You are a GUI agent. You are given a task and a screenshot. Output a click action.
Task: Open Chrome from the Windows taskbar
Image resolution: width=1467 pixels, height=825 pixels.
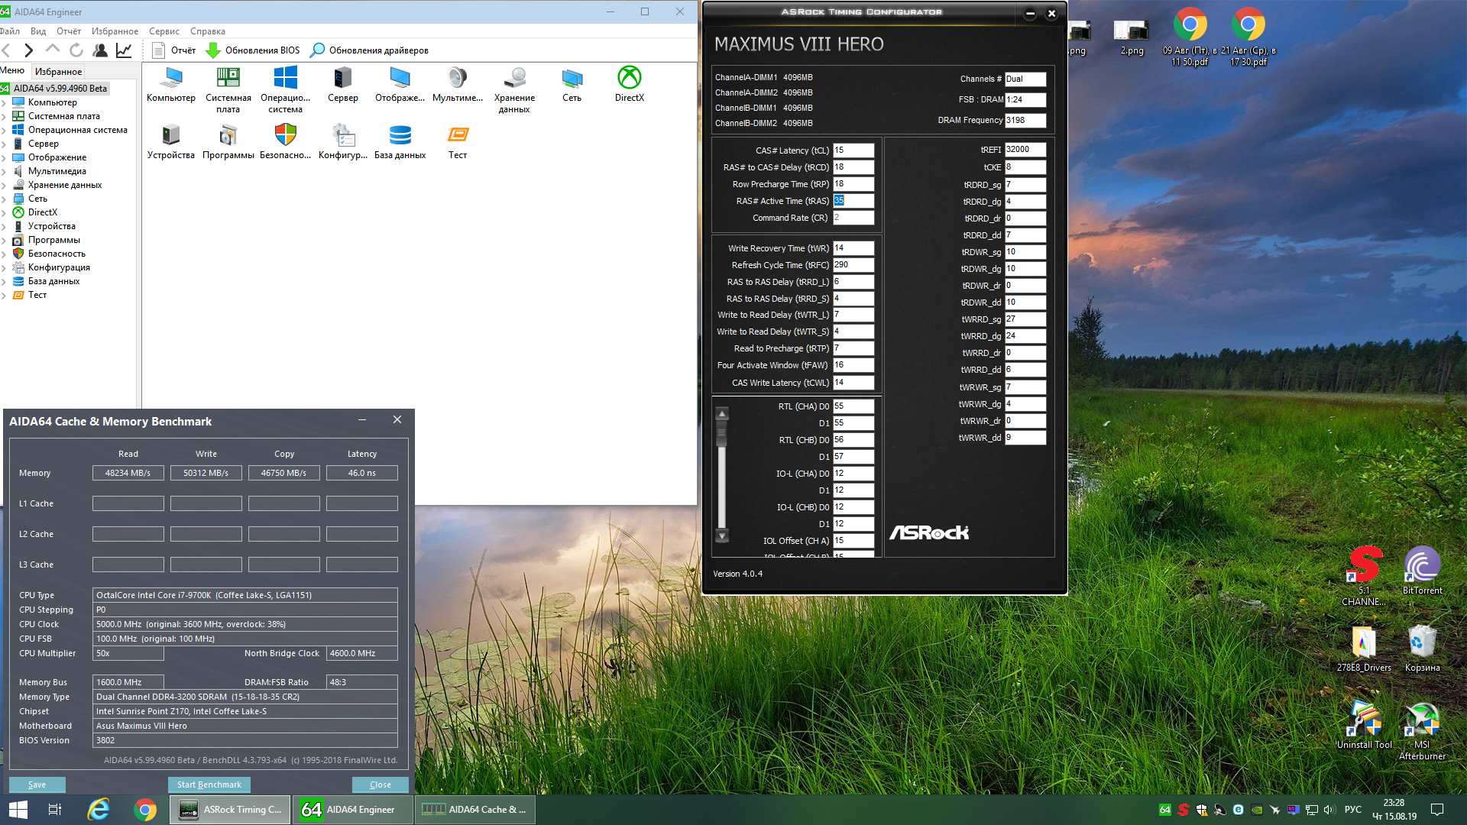pyautogui.click(x=144, y=810)
